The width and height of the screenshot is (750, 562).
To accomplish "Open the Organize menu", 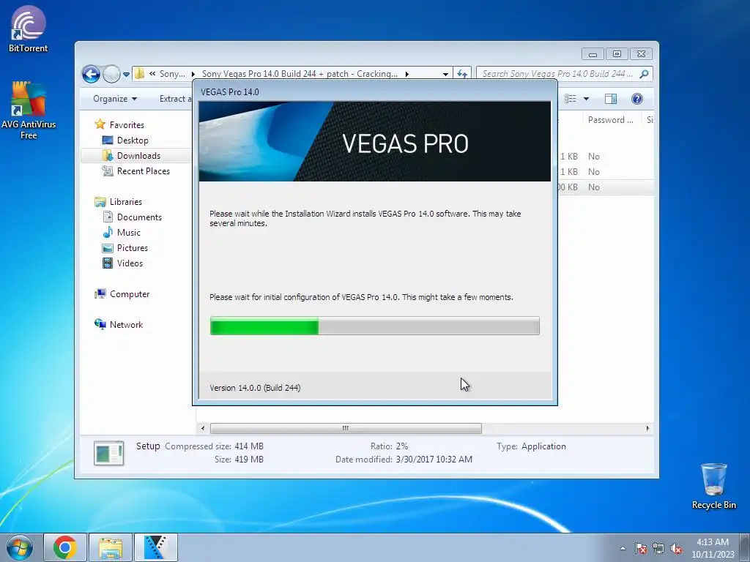I will click(115, 99).
